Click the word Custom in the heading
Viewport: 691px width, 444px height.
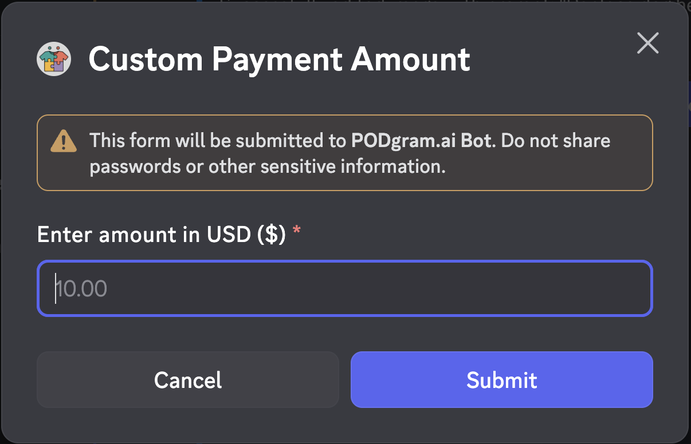[x=146, y=59]
